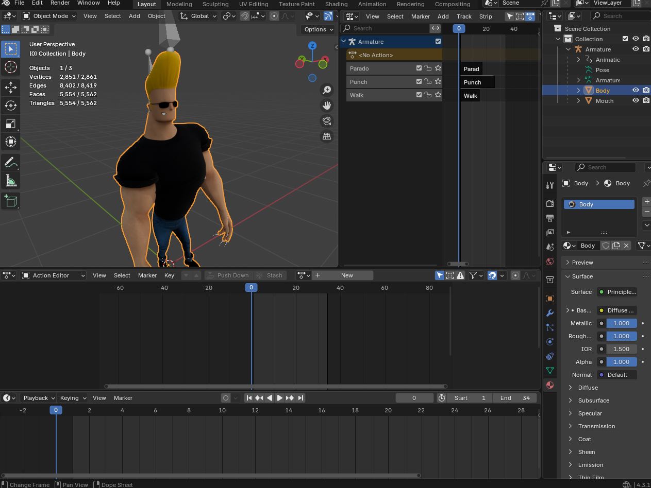Select the Scale tool

coord(11,124)
